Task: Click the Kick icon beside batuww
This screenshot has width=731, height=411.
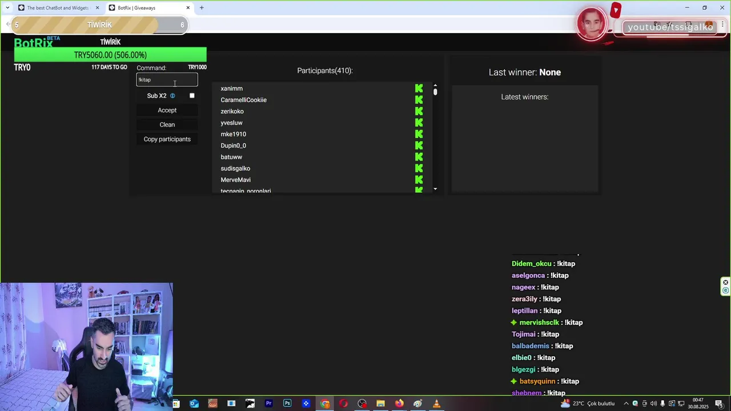Action: tap(419, 157)
